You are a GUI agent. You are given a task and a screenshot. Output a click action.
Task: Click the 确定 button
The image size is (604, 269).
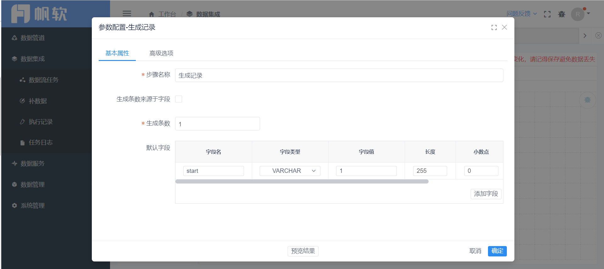click(497, 251)
